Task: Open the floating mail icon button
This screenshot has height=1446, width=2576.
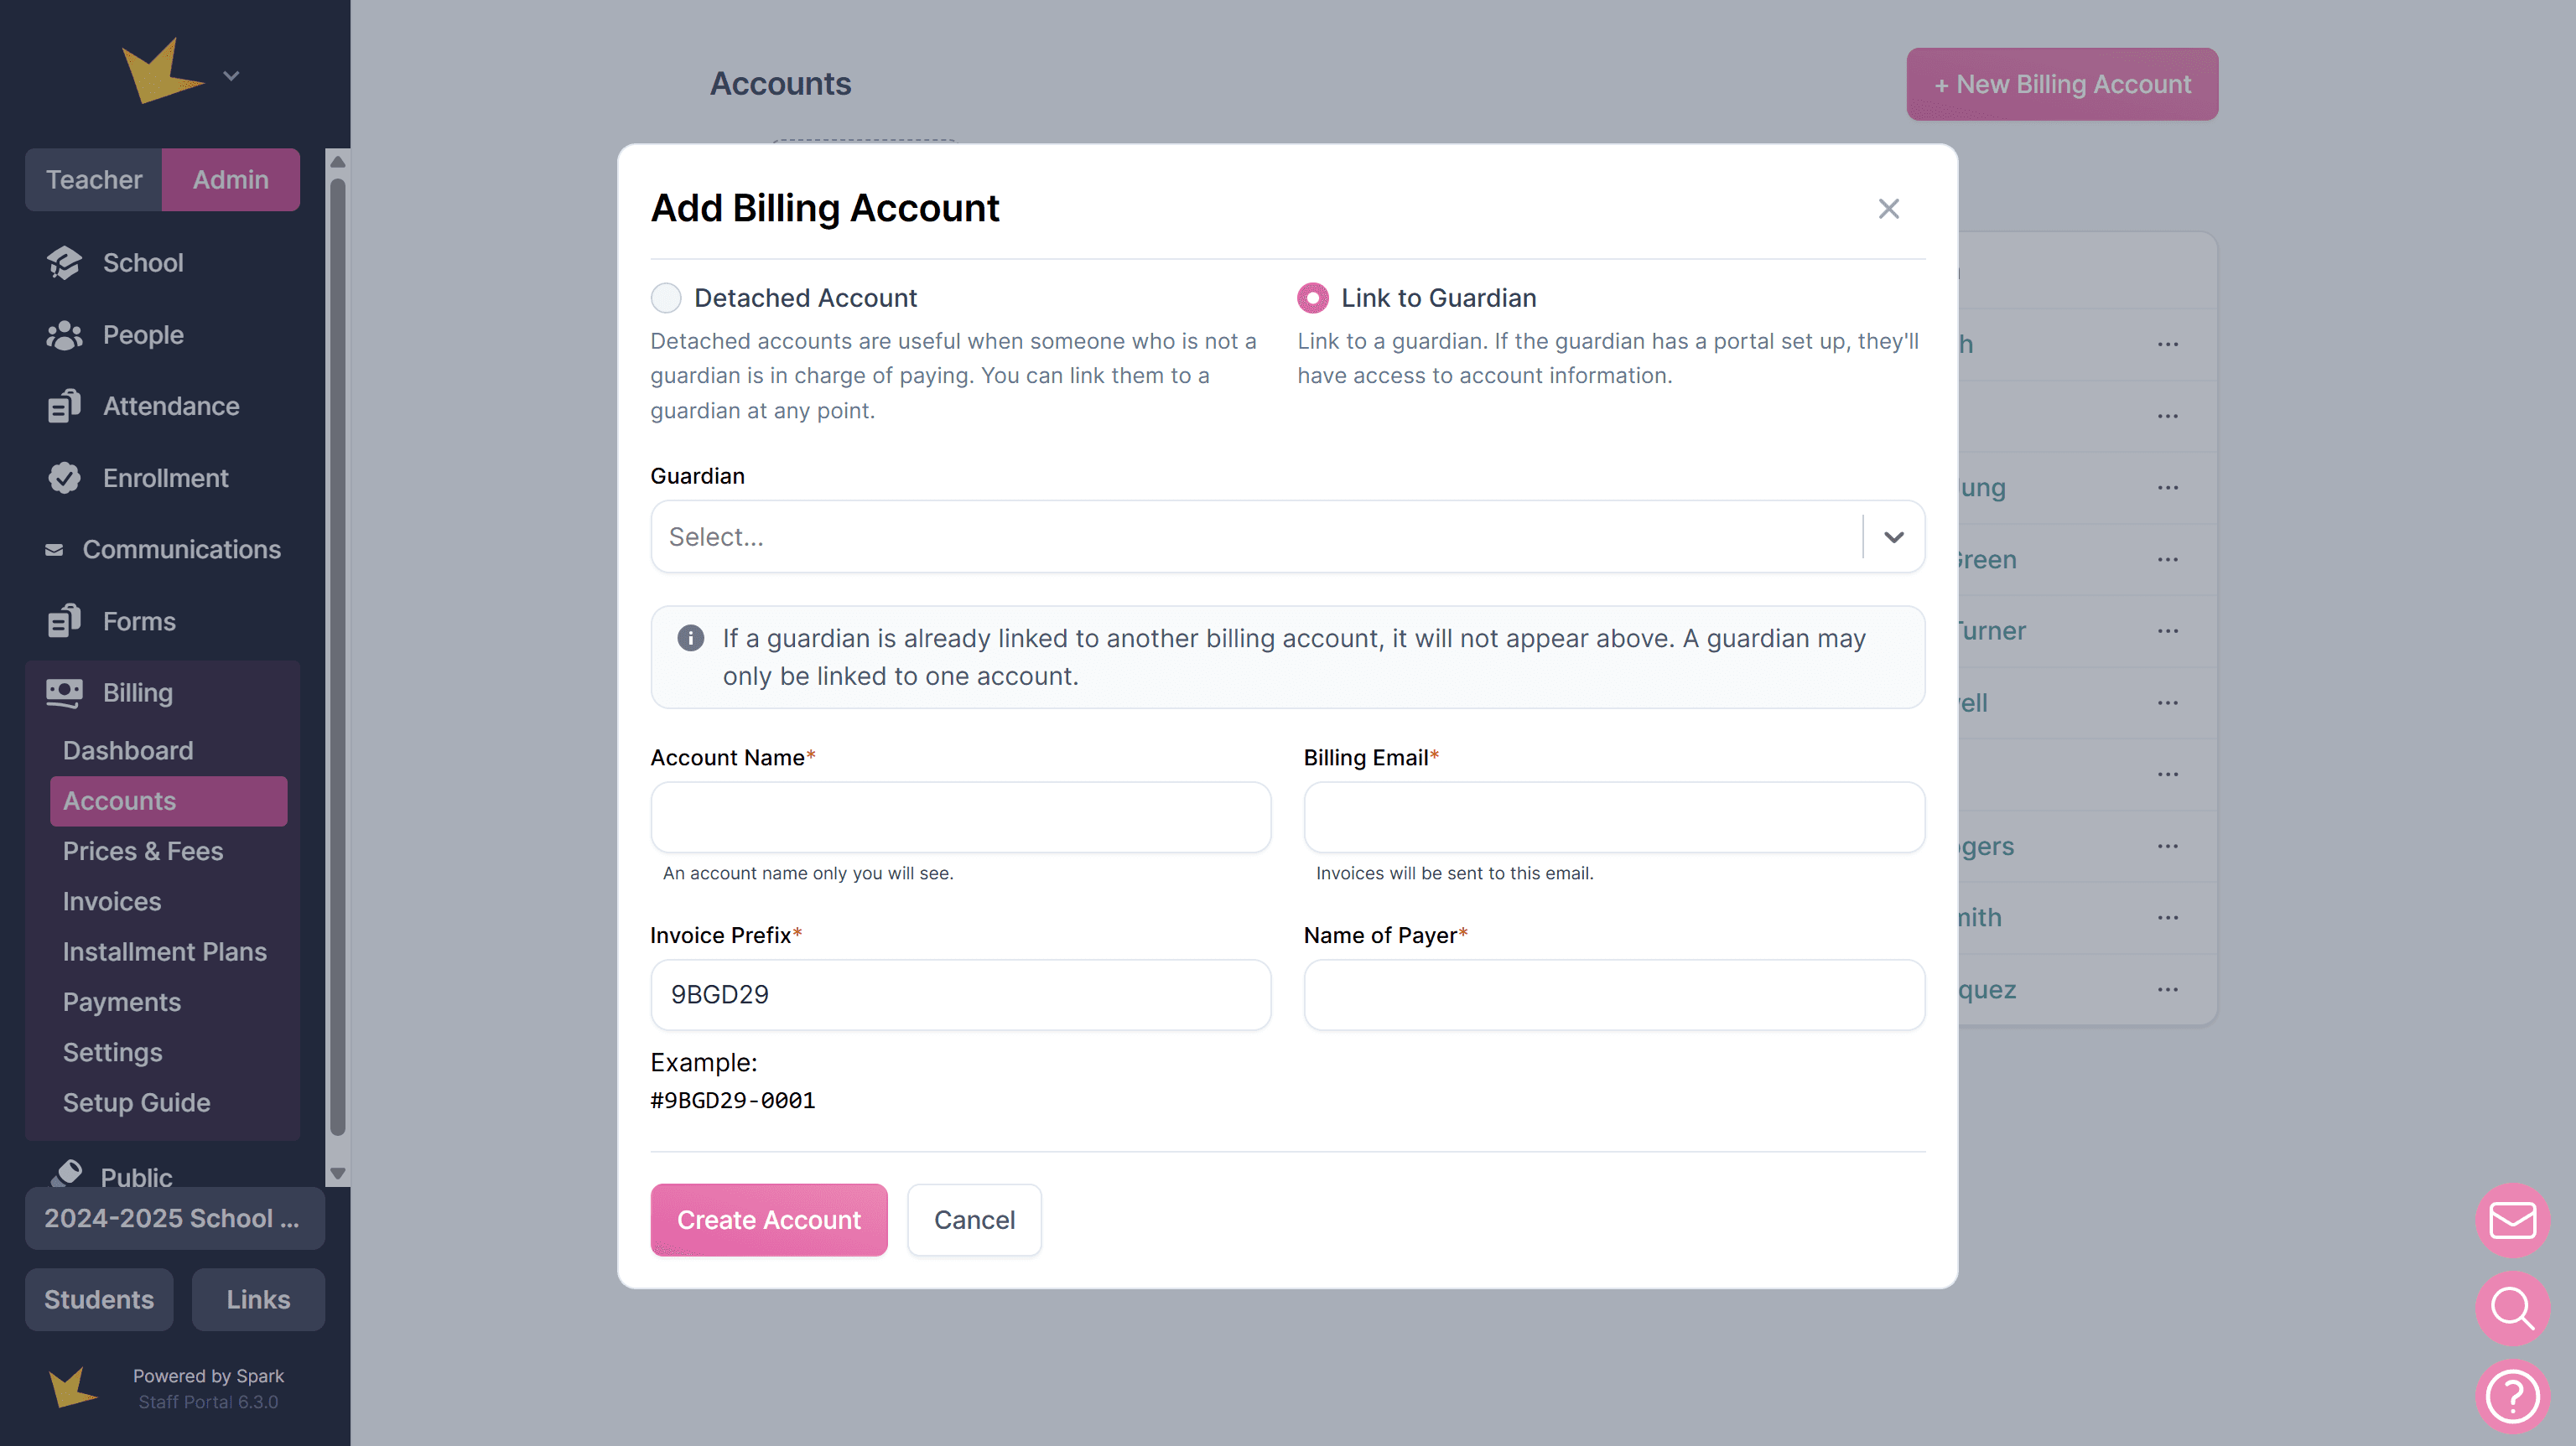Action: [x=2511, y=1220]
